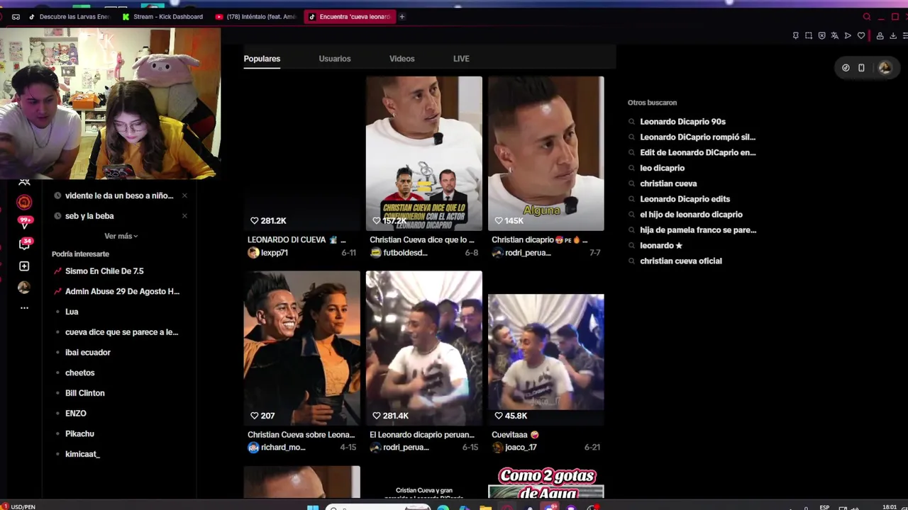The height and width of the screenshot is (510, 908).
Task: Expand 'Ver más' recent searches
Action: pos(121,236)
